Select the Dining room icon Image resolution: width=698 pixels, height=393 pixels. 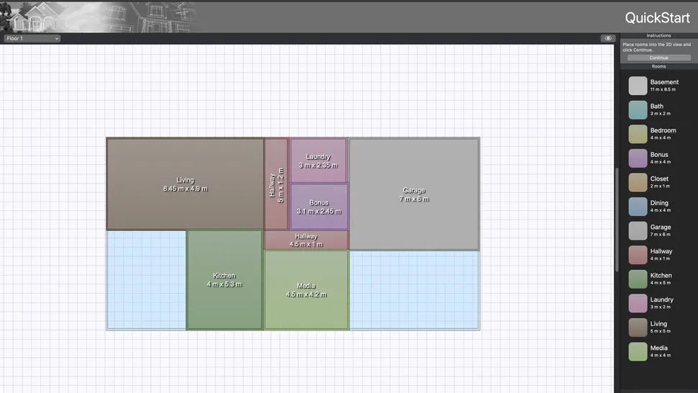[638, 207]
